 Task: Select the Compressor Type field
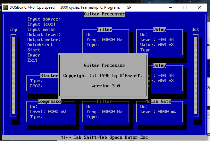[x=36, y=117]
